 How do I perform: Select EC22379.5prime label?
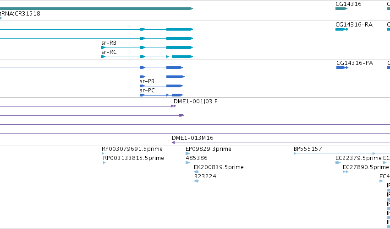358,158
